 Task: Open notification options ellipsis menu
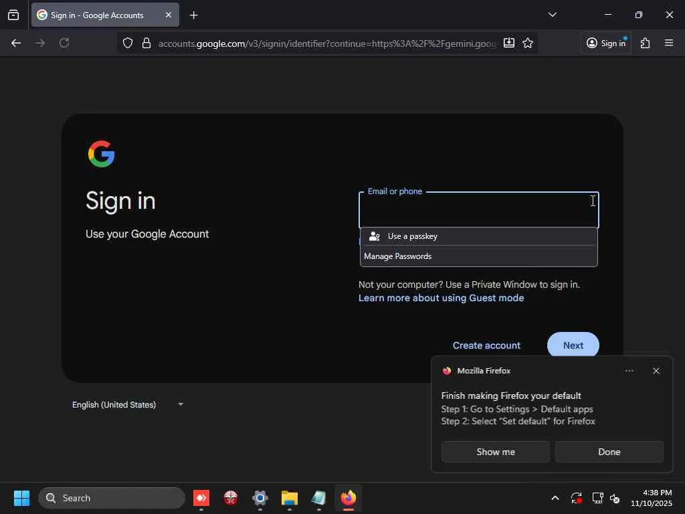point(629,371)
